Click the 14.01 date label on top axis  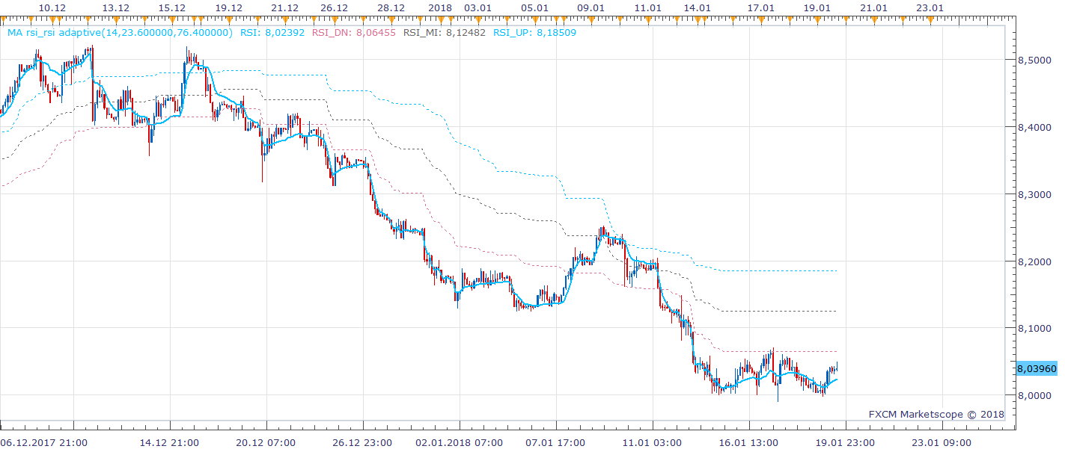coord(697,7)
